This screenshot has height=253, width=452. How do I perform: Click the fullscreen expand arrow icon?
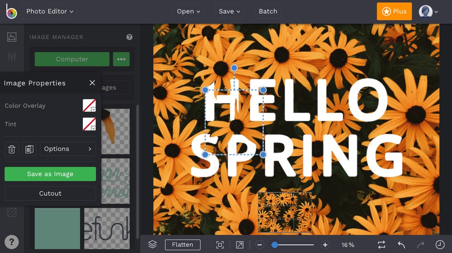(x=239, y=245)
